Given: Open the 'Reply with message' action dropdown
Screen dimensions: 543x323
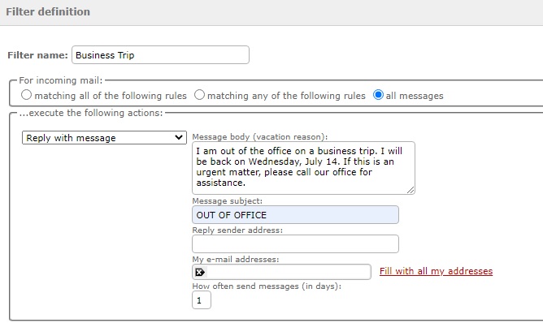Looking at the screenshot, I should (x=104, y=138).
